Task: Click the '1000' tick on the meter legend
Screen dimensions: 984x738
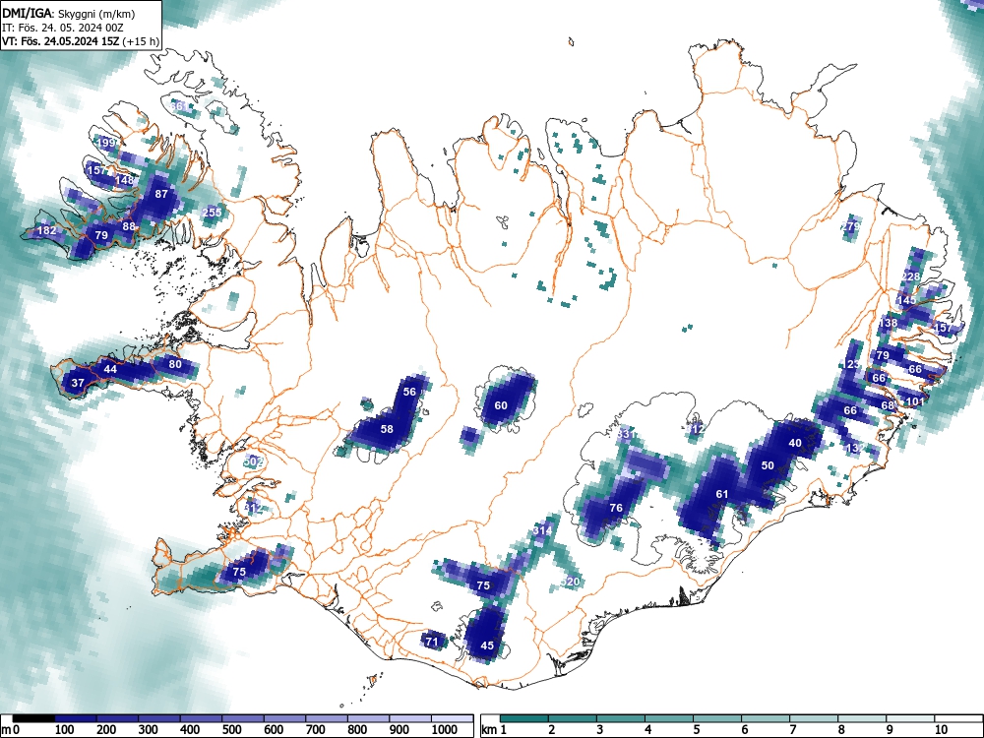Action: point(445,729)
